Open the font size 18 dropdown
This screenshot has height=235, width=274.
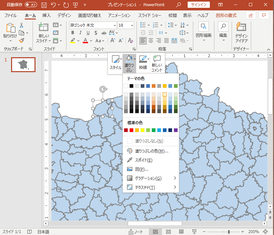tap(132, 25)
